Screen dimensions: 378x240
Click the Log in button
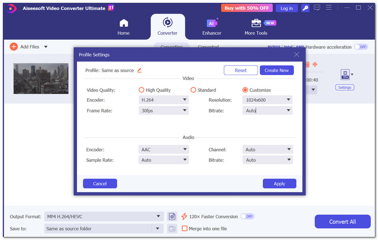(286, 8)
